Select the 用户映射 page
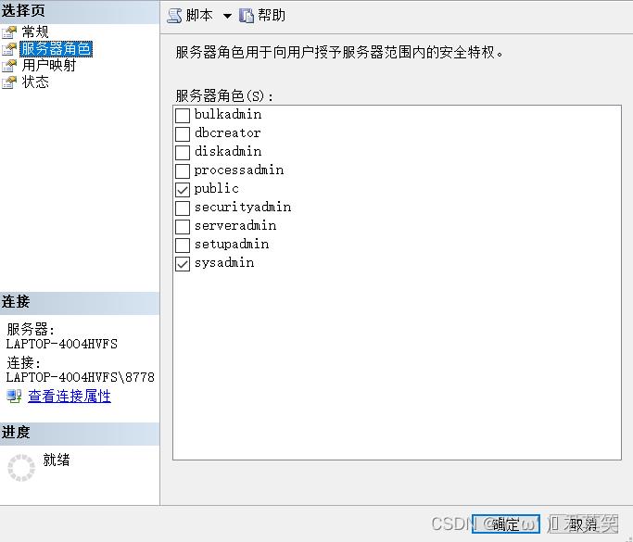The height and width of the screenshot is (542, 633). click(49, 66)
